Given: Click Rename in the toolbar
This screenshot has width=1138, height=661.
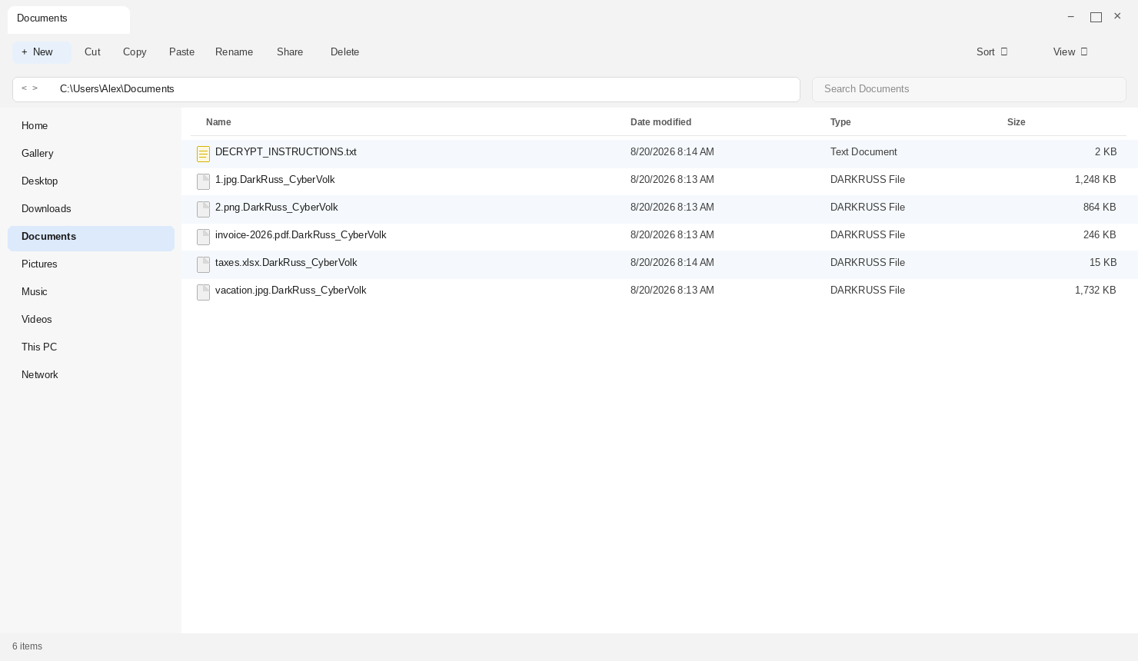Looking at the screenshot, I should (x=234, y=52).
